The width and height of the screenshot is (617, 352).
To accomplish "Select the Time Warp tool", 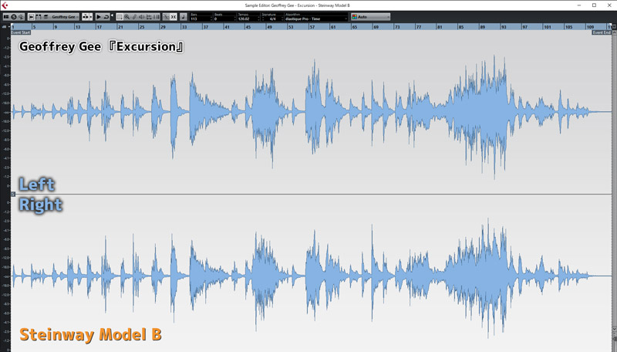I will [x=157, y=17].
